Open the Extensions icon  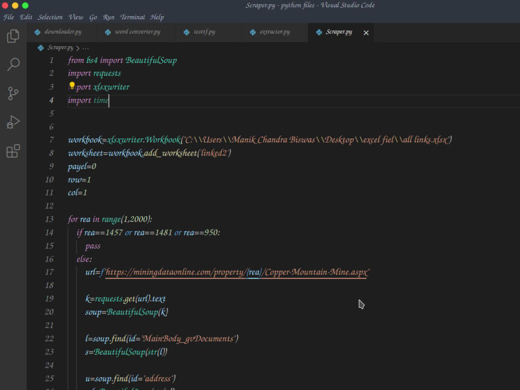click(13, 151)
